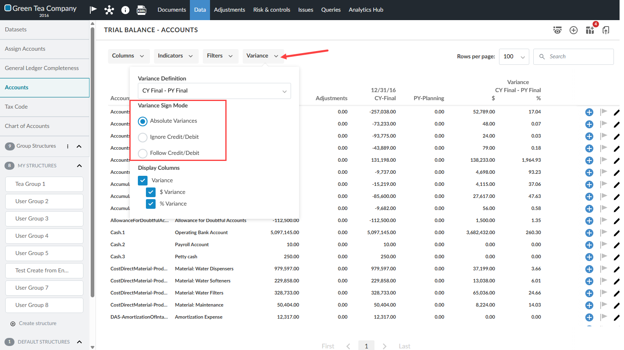Screen dimensions: 624x350
Task: Open Tax Code in the sidebar
Action: tap(44, 107)
